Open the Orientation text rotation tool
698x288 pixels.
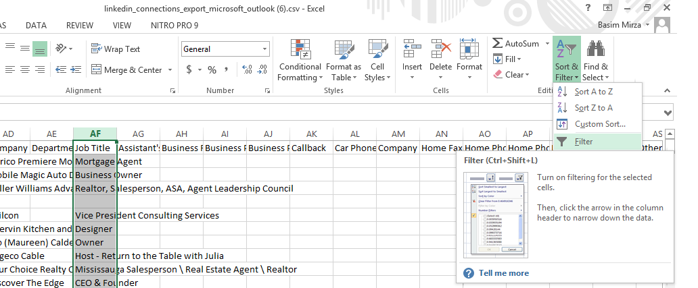[x=64, y=49]
